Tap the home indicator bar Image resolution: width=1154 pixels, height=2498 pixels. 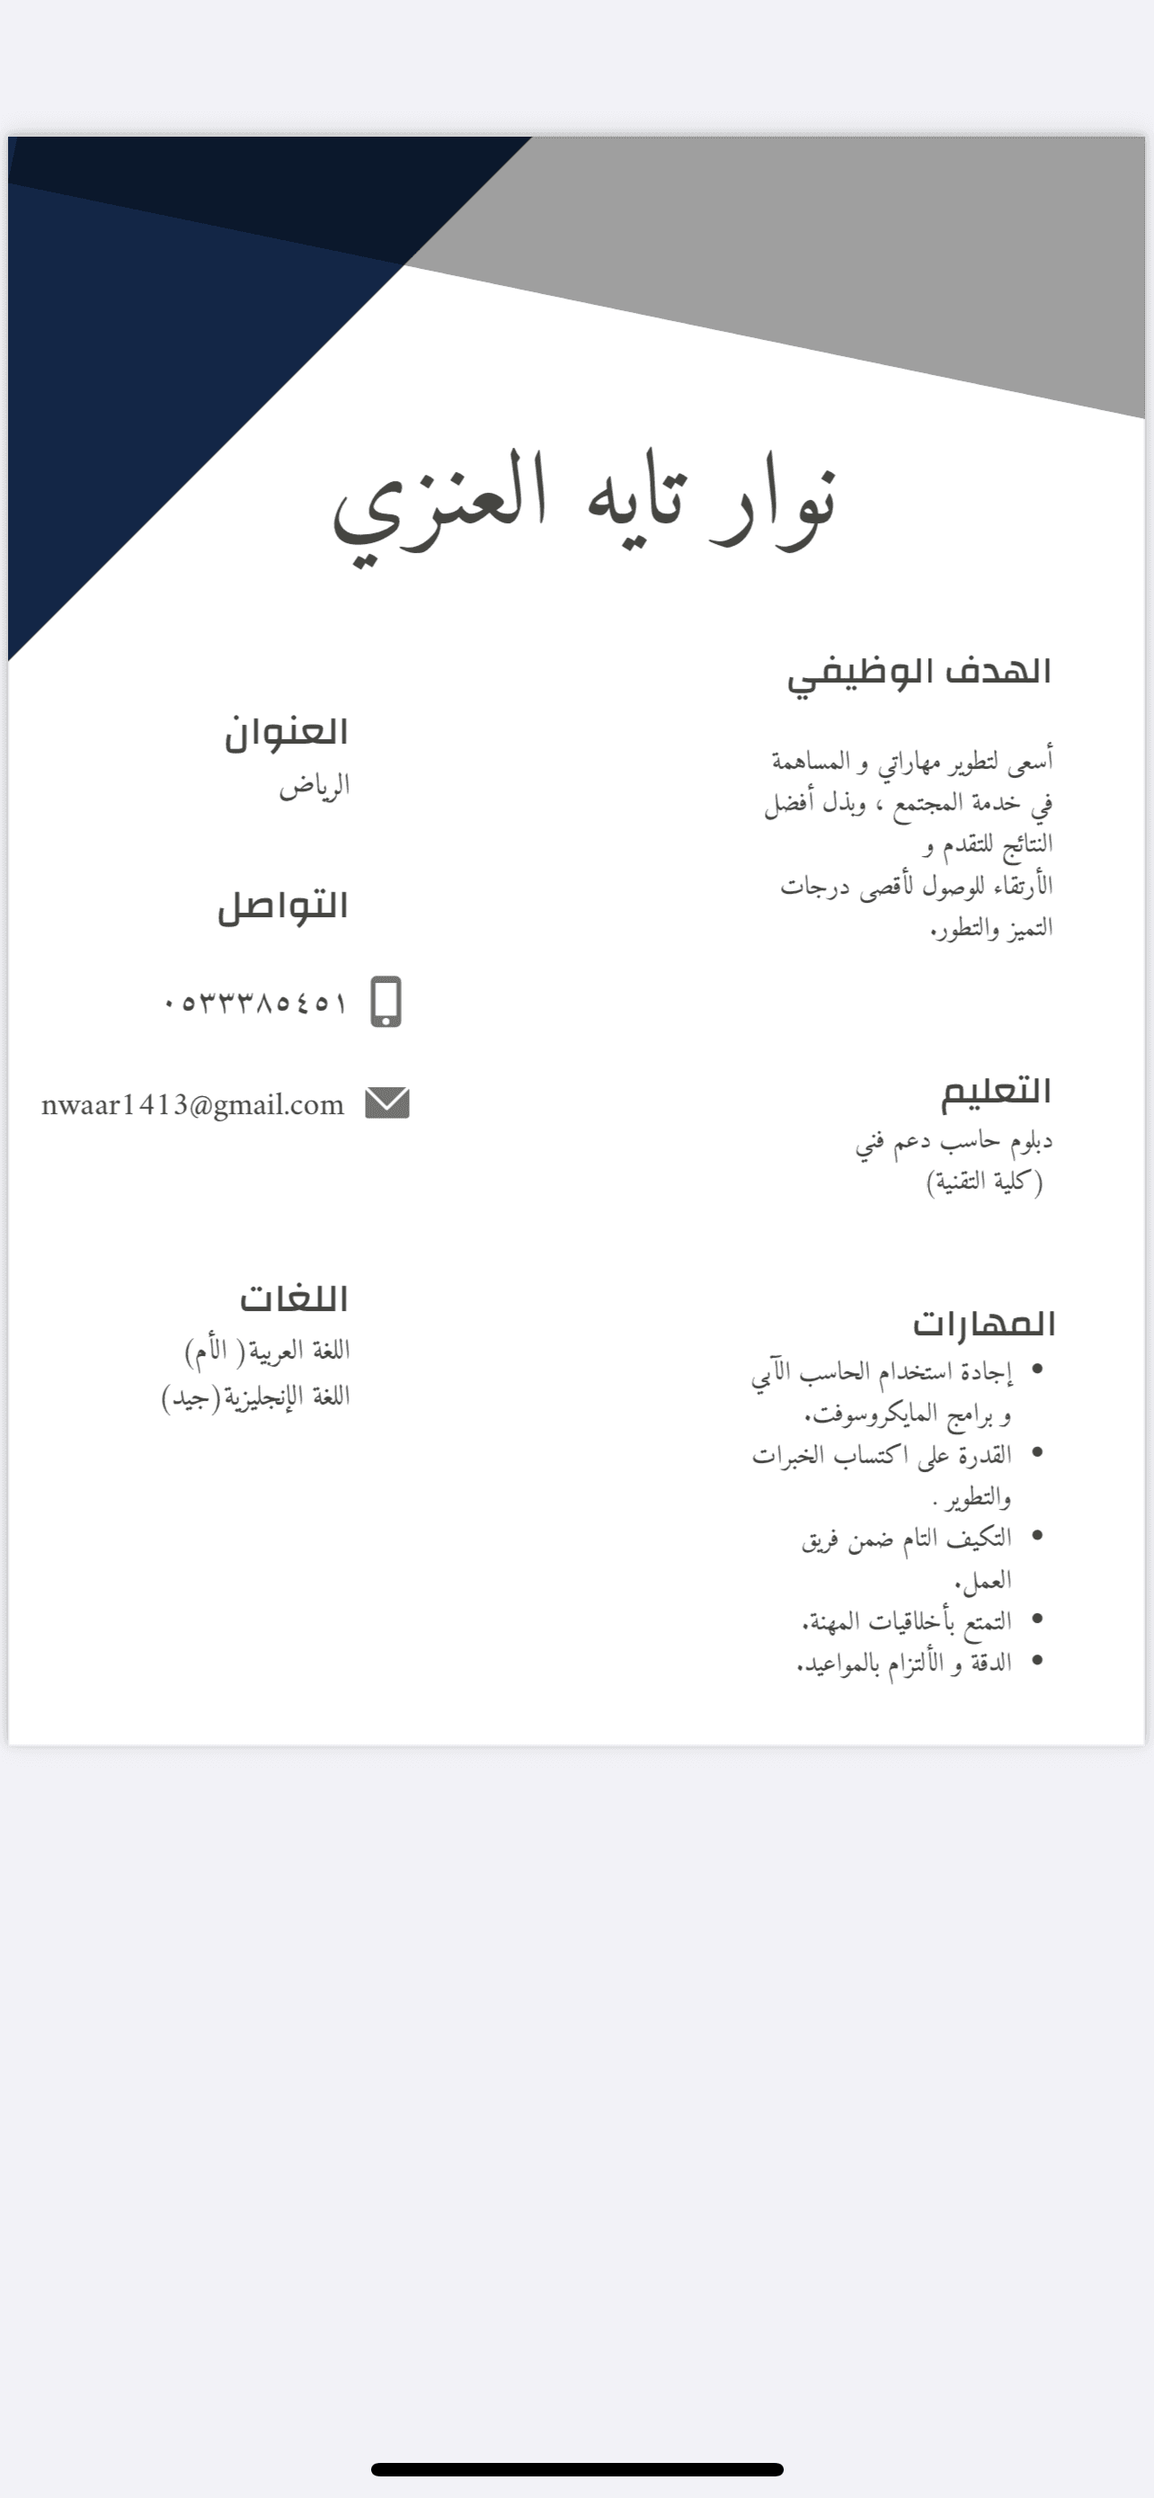pos(576,2469)
